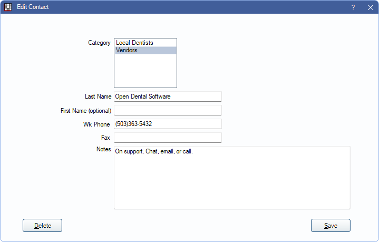The height and width of the screenshot is (242, 379).
Task: Click into the First Name text box
Action: click(x=168, y=110)
